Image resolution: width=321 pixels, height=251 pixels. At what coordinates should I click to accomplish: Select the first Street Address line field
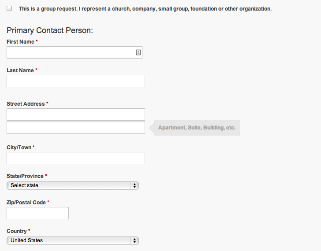pos(76,114)
